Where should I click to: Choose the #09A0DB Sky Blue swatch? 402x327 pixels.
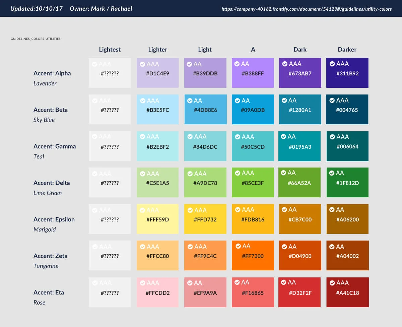tap(253, 109)
